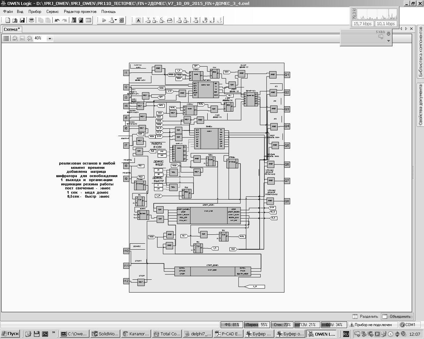
Task: Click the zoom in magnifier icon
Action: [x=29, y=38]
